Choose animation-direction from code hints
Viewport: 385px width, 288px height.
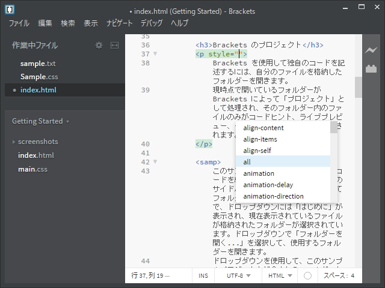[283, 196]
